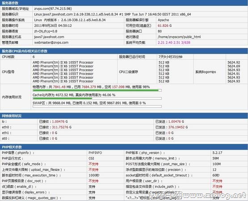Click the lo received value 1.00476 G
Viewport: 248px width, 201px height.
coord(60,121)
